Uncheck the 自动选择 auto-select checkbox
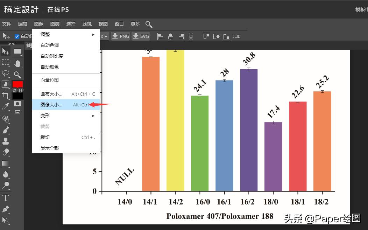The image size is (368, 230). (x=17, y=36)
